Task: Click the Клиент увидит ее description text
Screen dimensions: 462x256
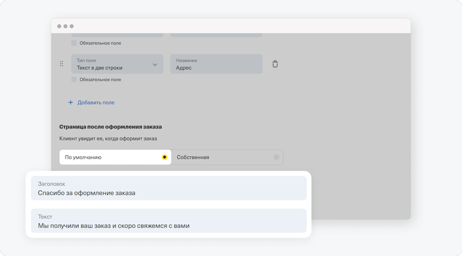Action: [x=108, y=138]
